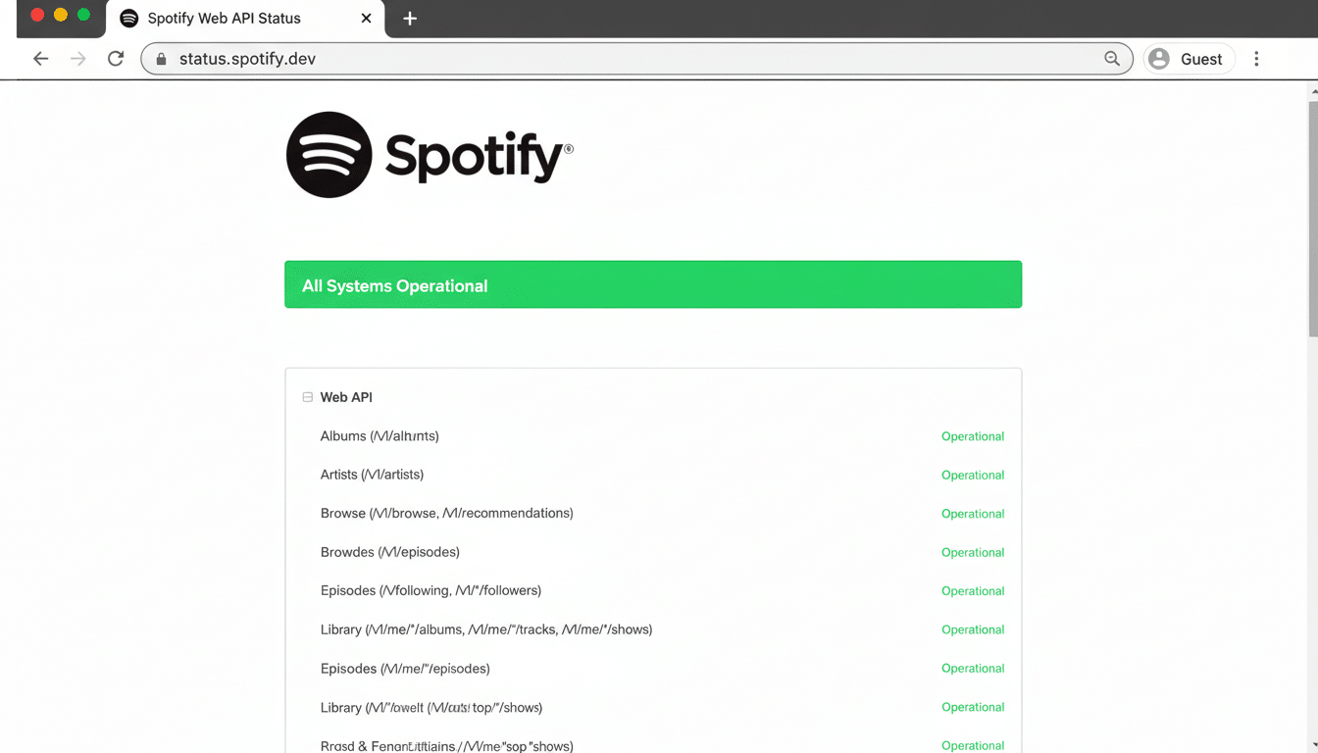Reload the page using the refresh icon
This screenshot has width=1318, height=753.
(115, 58)
